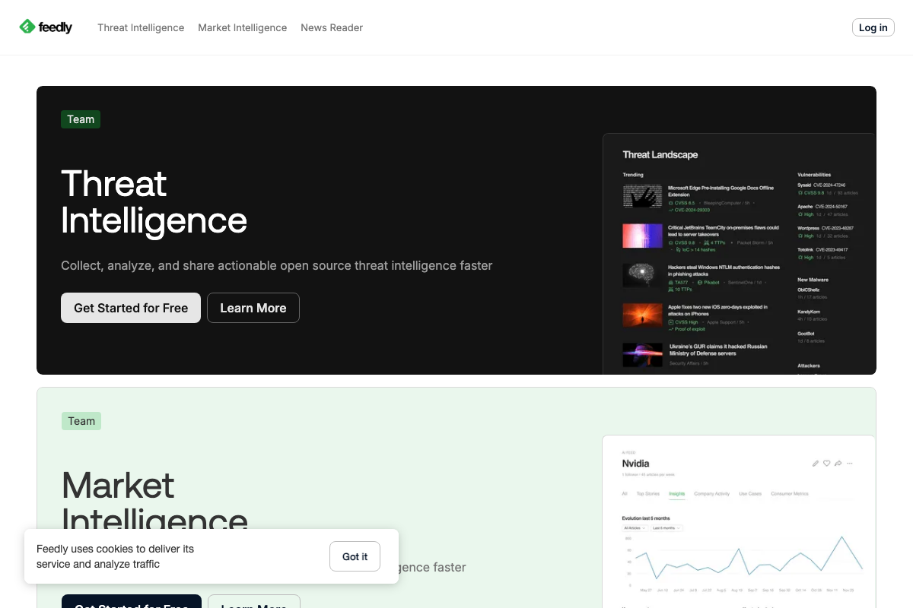Favorite the Nvidia feed using the heart icon
The height and width of the screenshot is (608, 913).
pyautogui.click(x=826, y=463)
